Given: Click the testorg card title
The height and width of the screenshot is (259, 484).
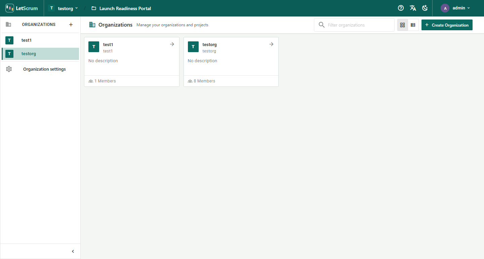Looking at the screenshot, I should tap(210, 44).
